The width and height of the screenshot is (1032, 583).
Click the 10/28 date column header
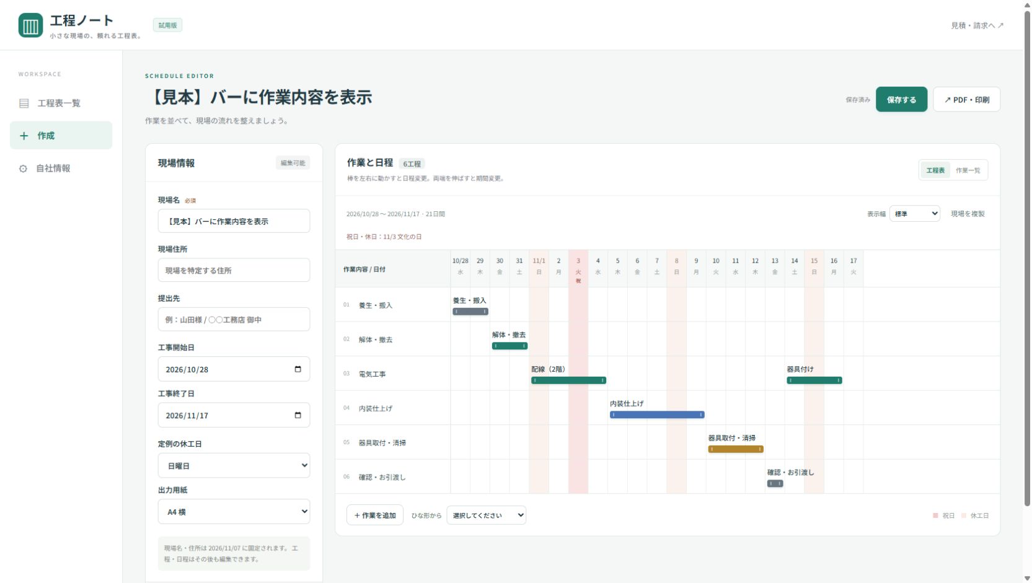pos(460,269)
